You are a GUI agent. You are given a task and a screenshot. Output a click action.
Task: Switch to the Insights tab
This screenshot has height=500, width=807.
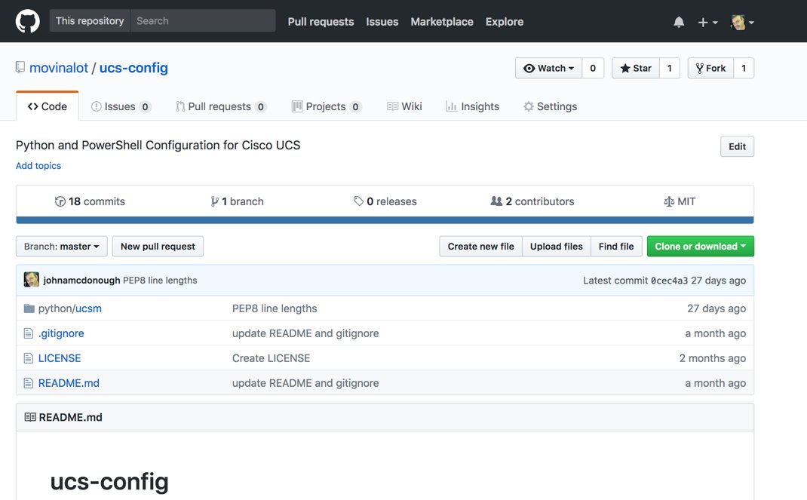point(472,106)
